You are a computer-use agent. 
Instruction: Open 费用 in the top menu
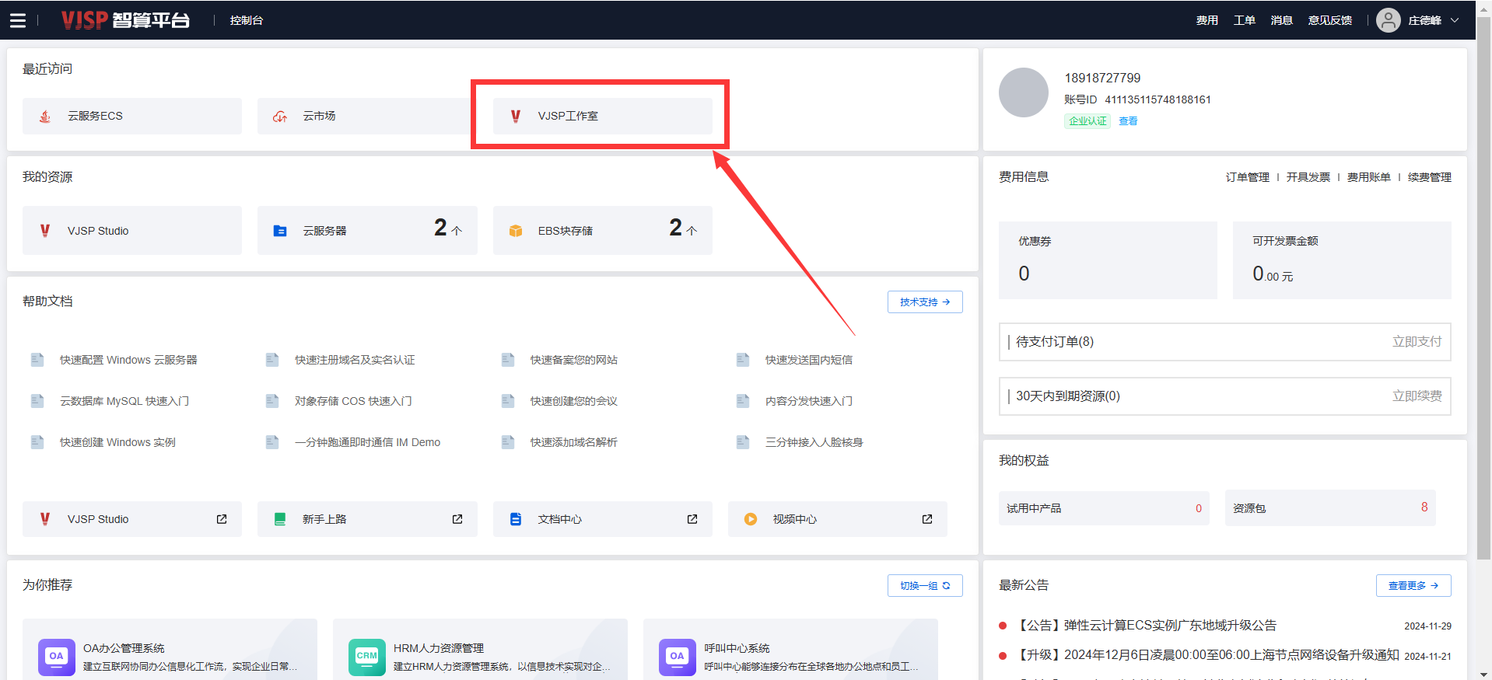[1207, 20]
